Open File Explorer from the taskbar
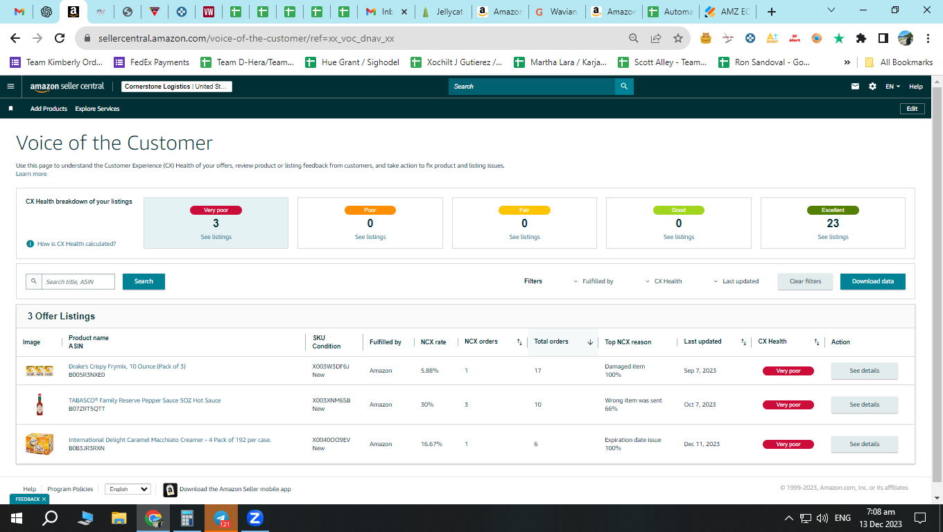Viewport: 943px width, 532px height. point(119,518)
